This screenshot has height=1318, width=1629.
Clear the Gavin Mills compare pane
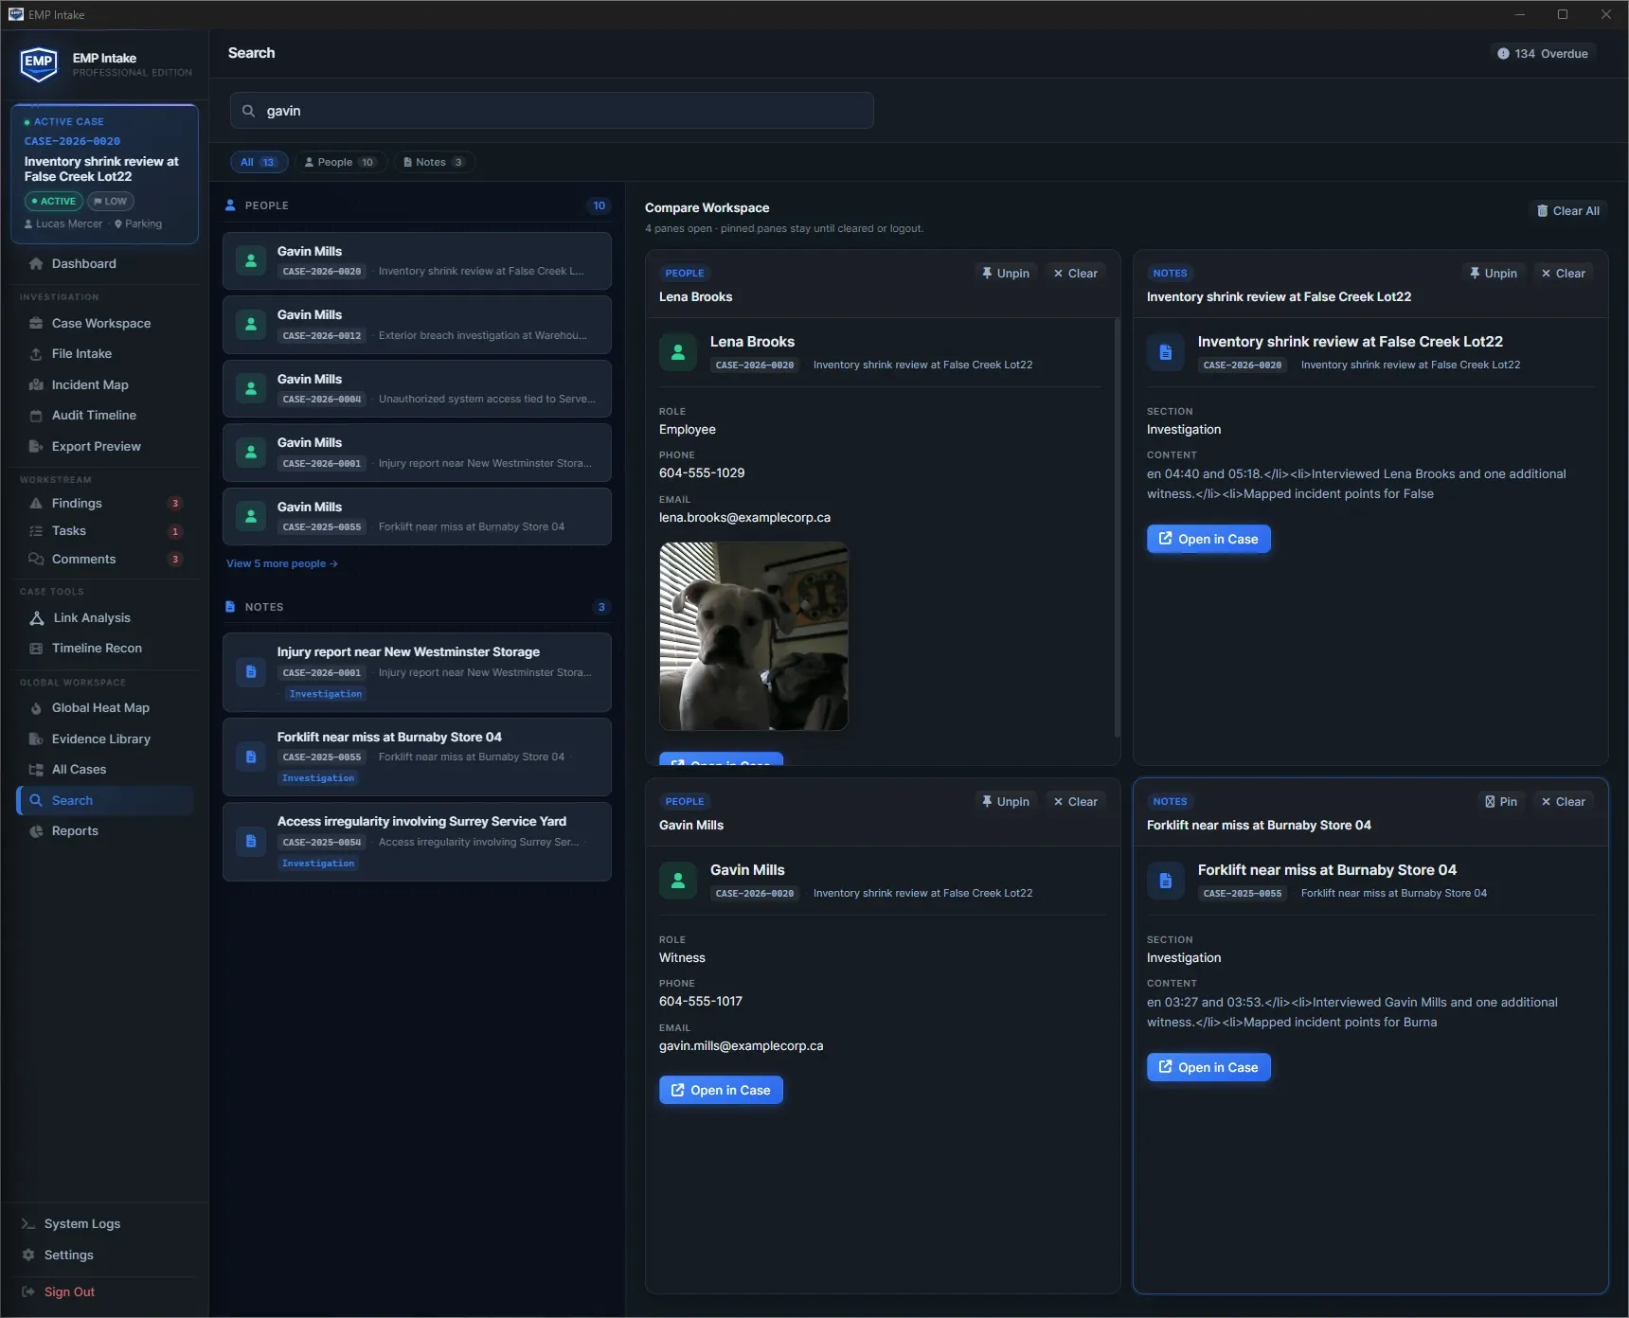coord(1076,802)
